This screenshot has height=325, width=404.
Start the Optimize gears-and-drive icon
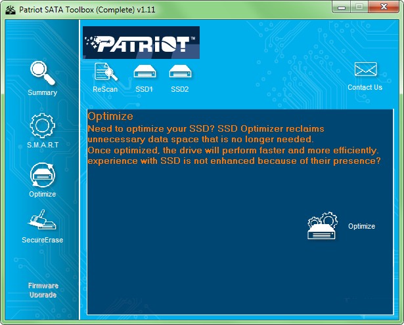point(323,226)
